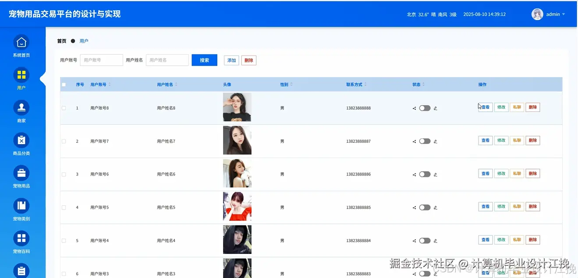
Task: Open the 宠物百科 pet encyclopedia icon
Action: [x=21, y=238]
